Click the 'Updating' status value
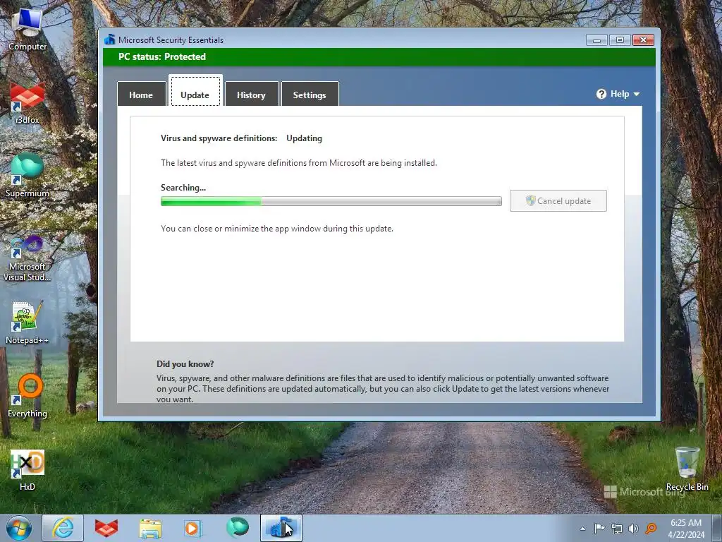Image resolution: width=722 pixels, height=542 pixels. tap(305, 138)
